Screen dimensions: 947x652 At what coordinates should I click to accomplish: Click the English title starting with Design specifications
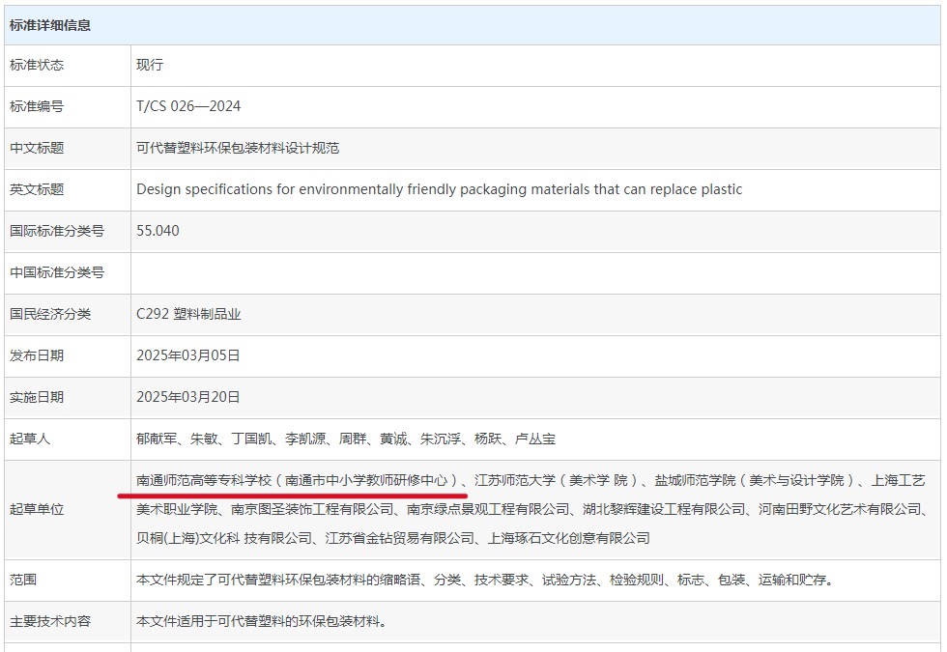(x=439, y=189)
